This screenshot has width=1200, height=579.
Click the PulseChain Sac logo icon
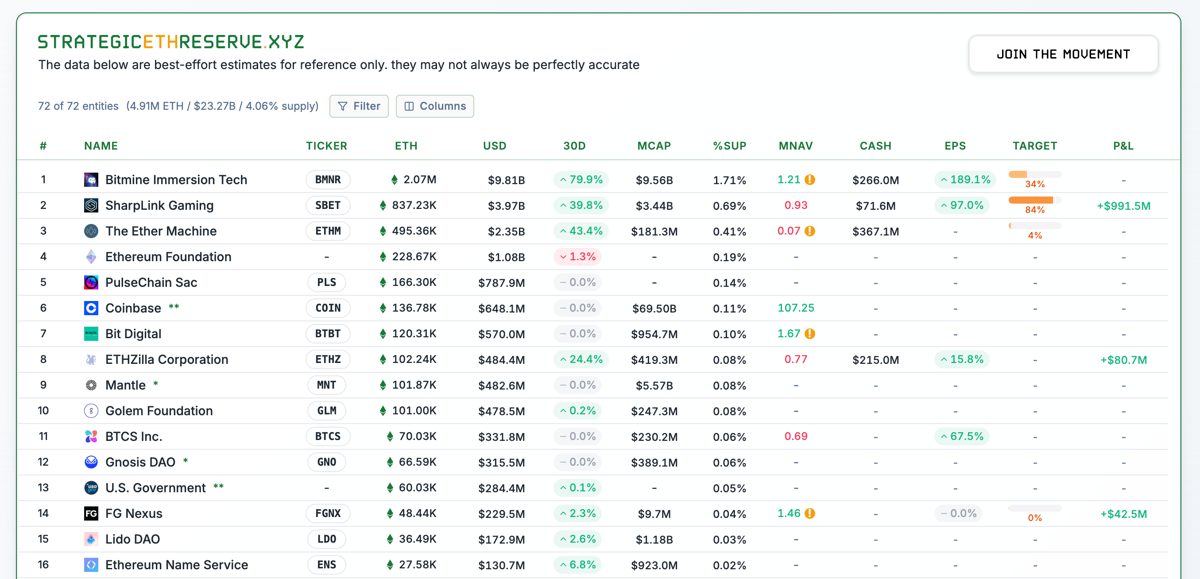(91, 282)
